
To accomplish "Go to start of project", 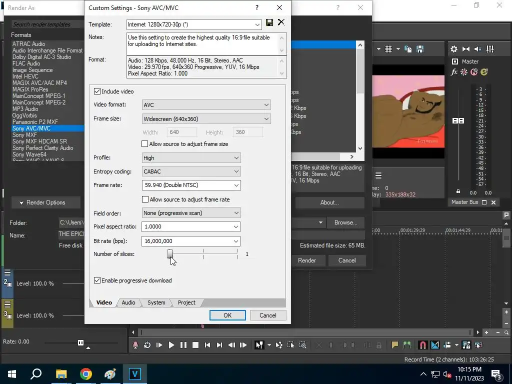I will point(207,345).
